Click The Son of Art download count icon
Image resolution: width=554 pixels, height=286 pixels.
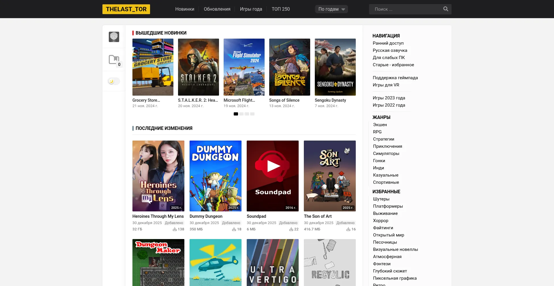point(348,229)
